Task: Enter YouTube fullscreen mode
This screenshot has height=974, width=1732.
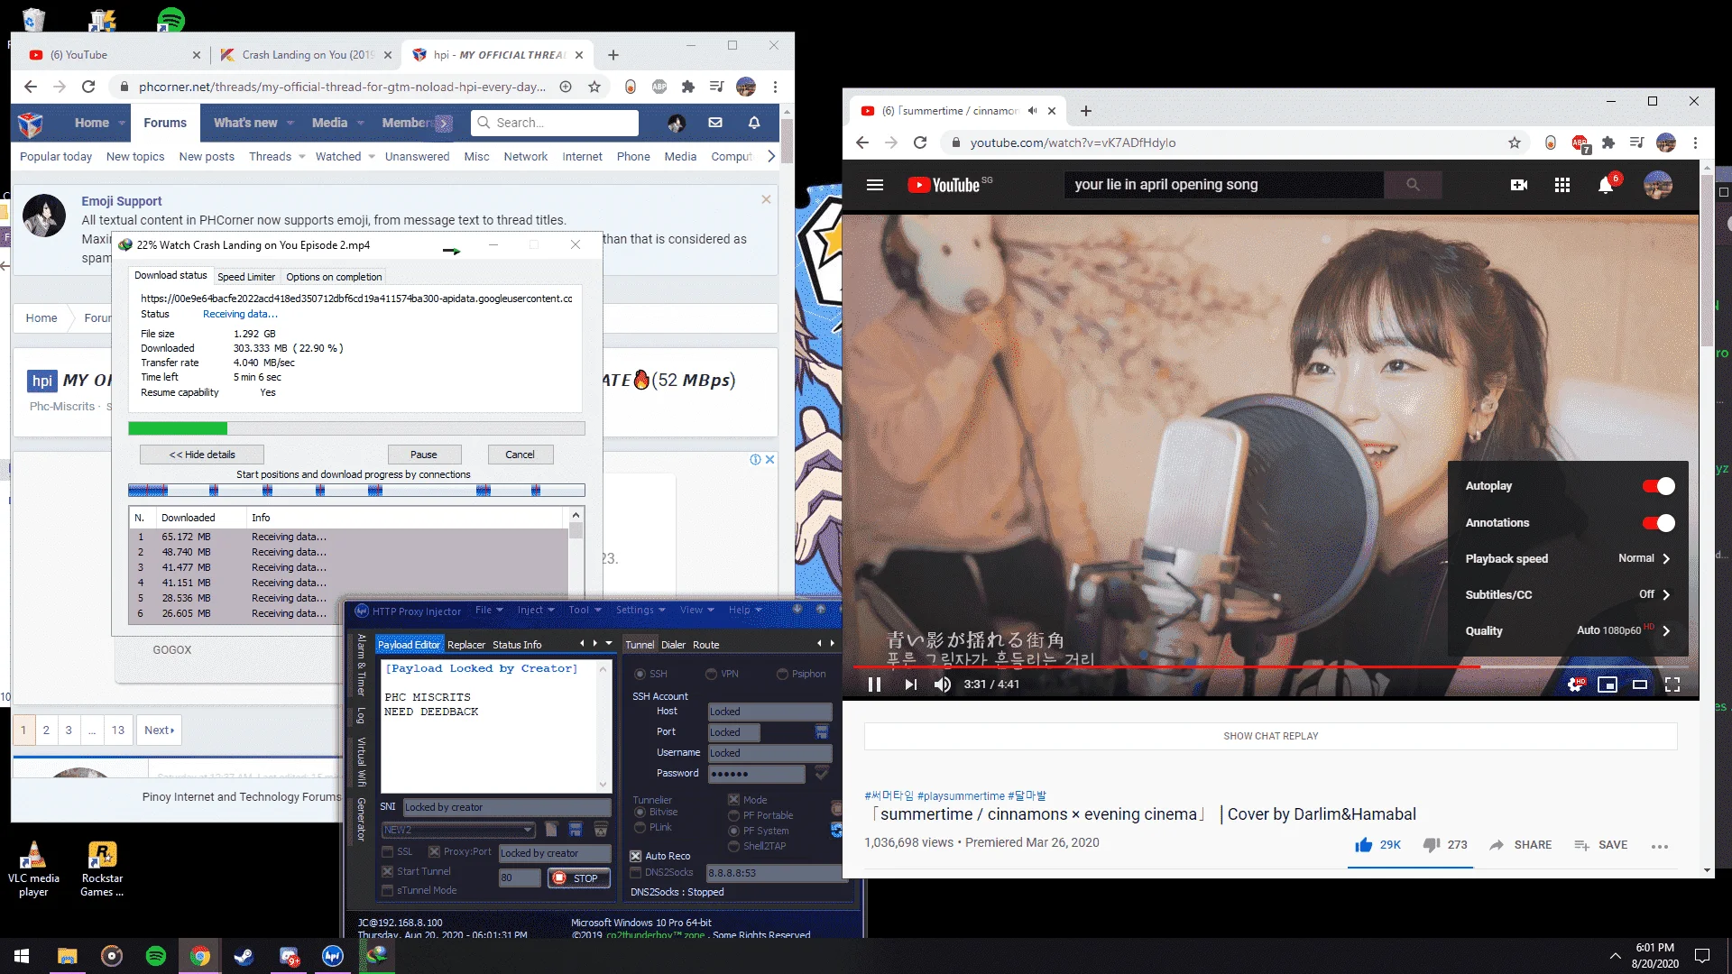Action: tap(1672, 685)
